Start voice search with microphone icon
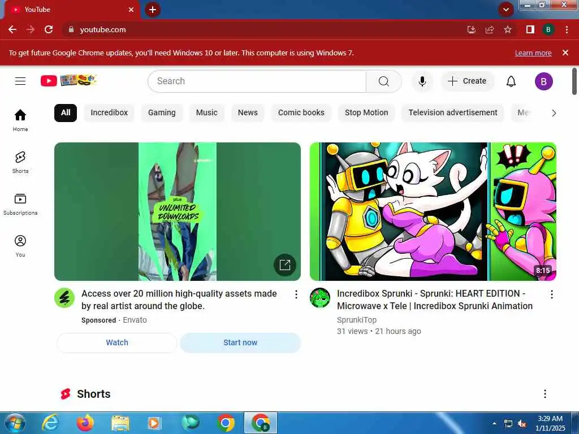Viewport: 579px width, 434px height. click(422, 81)
